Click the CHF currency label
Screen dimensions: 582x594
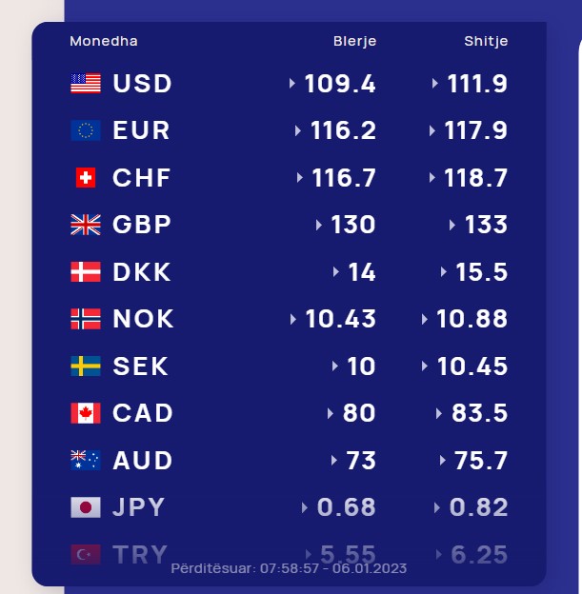click(x=142, y=178)
